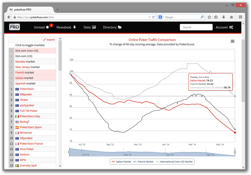Image resolution: width=251 pixels, height=175 pixels.
Task: Open the chart context menu icon
Action: pyautogui.click(x=233, y=41)
